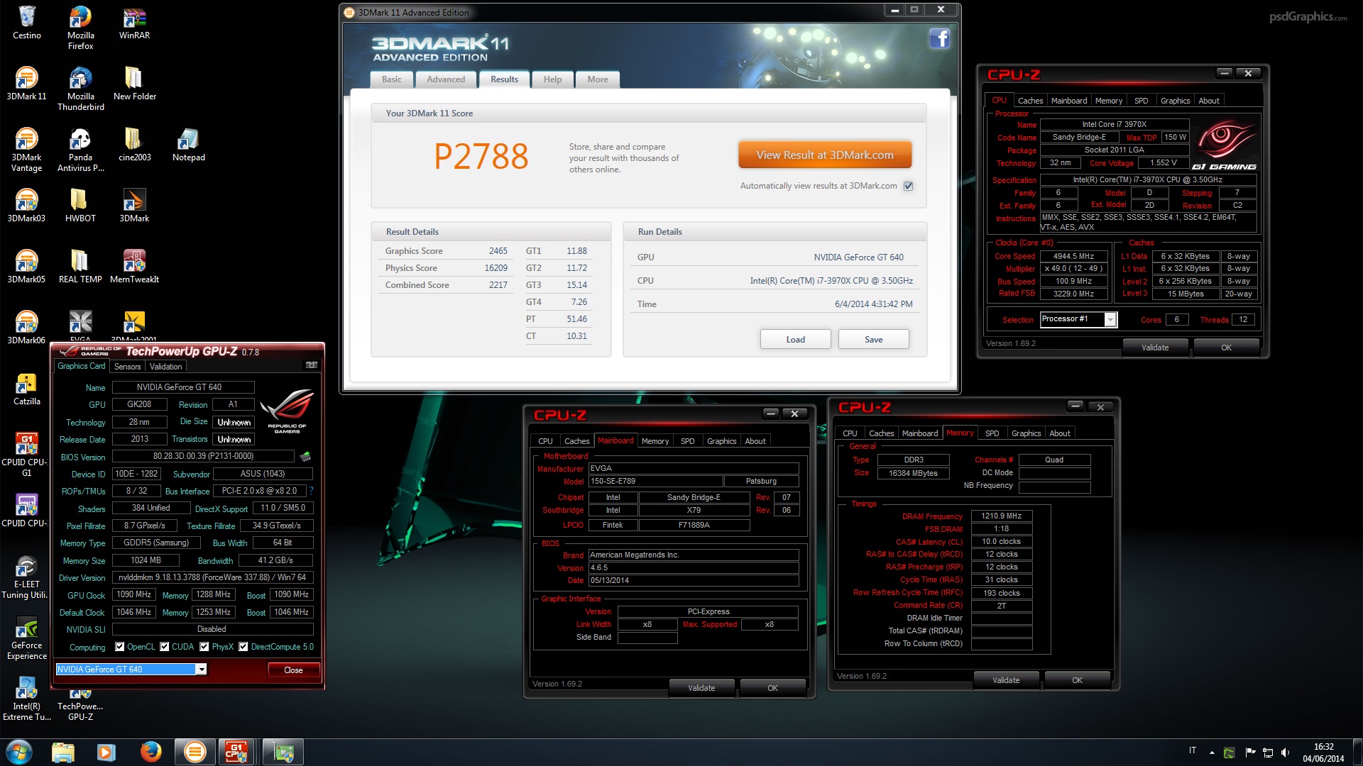Screen dimensions: 1363x766
Task: Open Catzilla desktop icon
Action: 27,389
